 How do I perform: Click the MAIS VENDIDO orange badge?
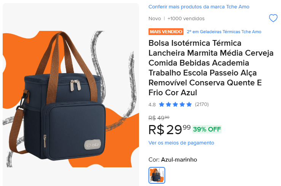point(166,32)
